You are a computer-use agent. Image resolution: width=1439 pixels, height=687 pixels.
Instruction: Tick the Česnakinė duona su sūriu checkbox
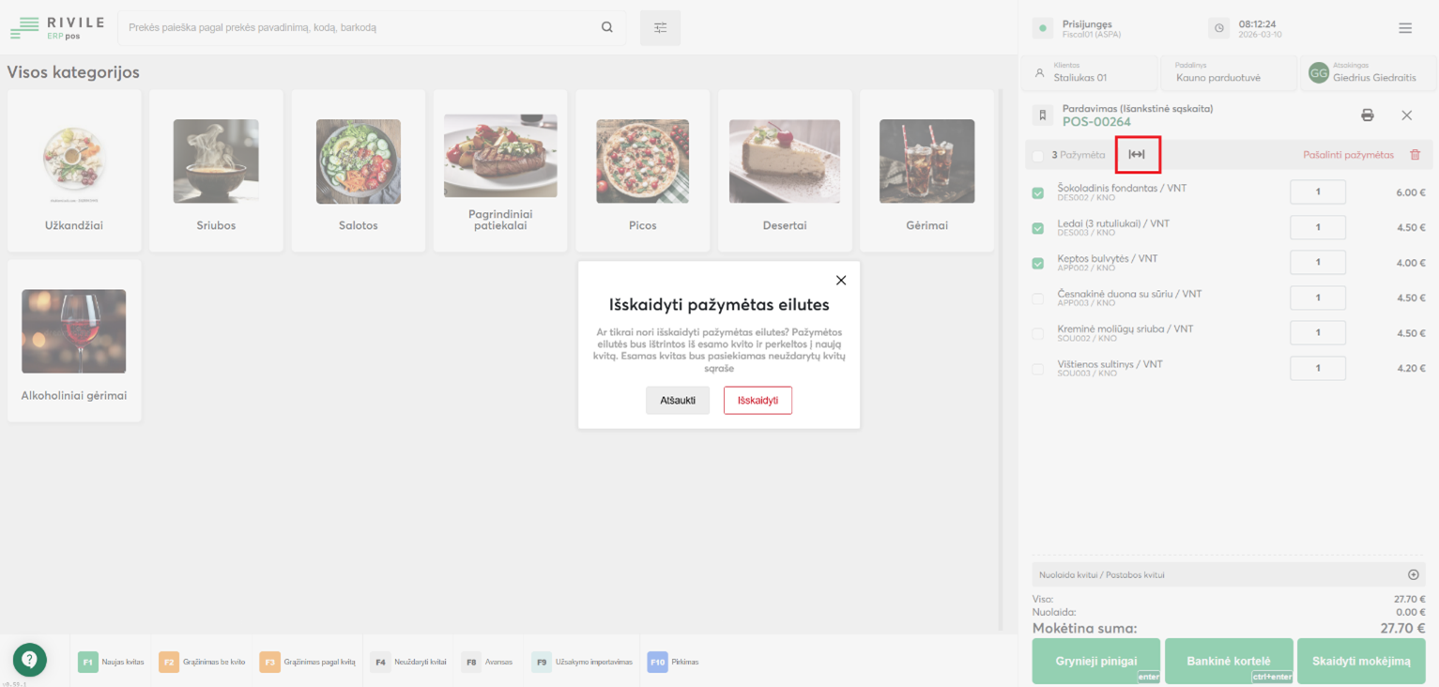coord(1038,298)
